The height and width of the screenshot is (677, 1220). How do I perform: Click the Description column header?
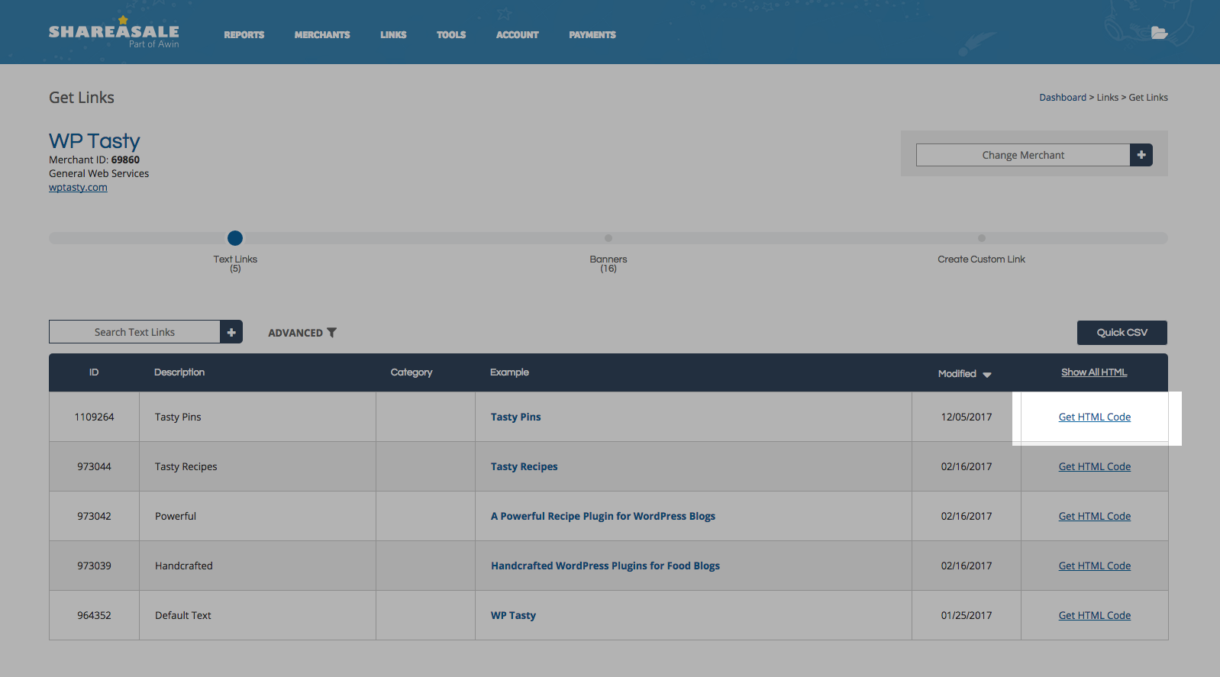pos(179,372)
